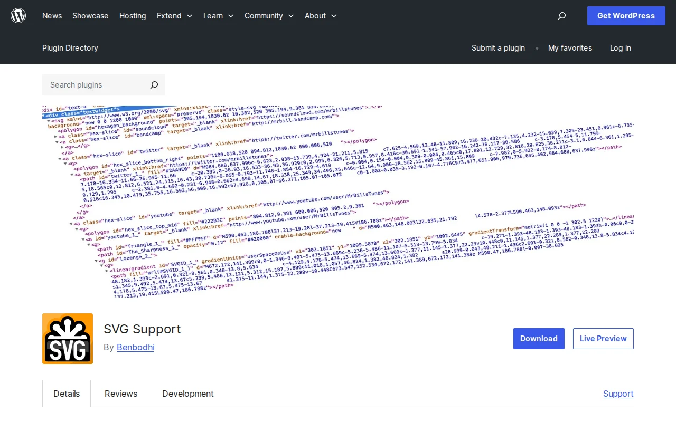Click the SVG Support plugin icon
676x422 pixels.
pos(67,339)
